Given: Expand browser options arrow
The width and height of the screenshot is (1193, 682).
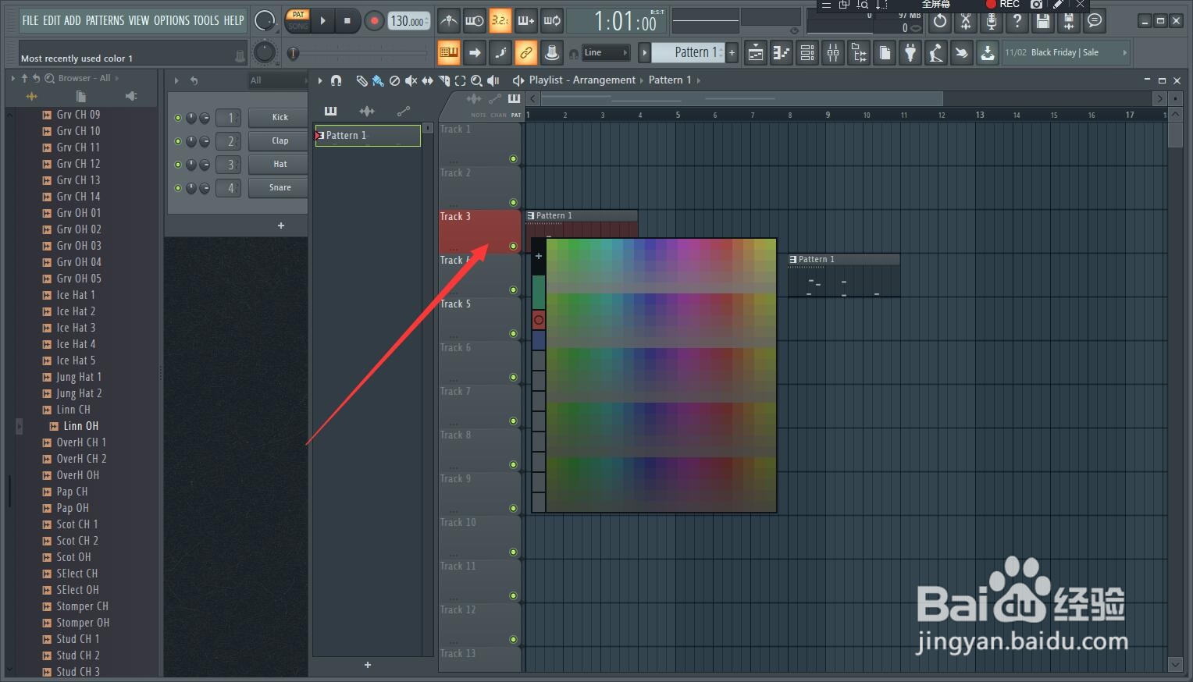Looking at the screenshot, I should [x=12, y=78].
